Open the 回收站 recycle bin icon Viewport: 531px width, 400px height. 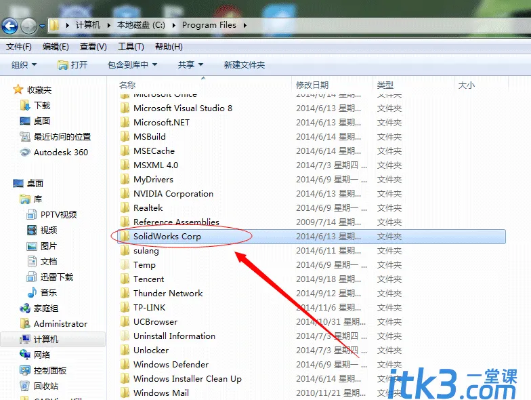pos(24,386)
